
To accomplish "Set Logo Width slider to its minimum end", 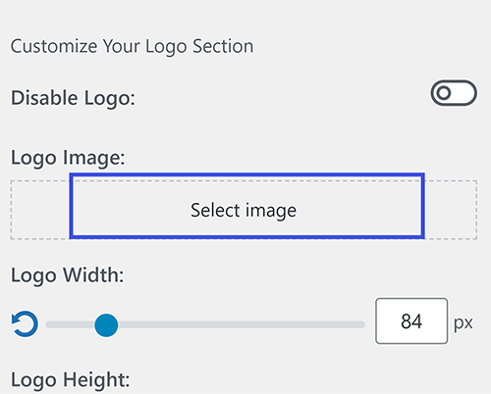I will click(x=48, y=324).
